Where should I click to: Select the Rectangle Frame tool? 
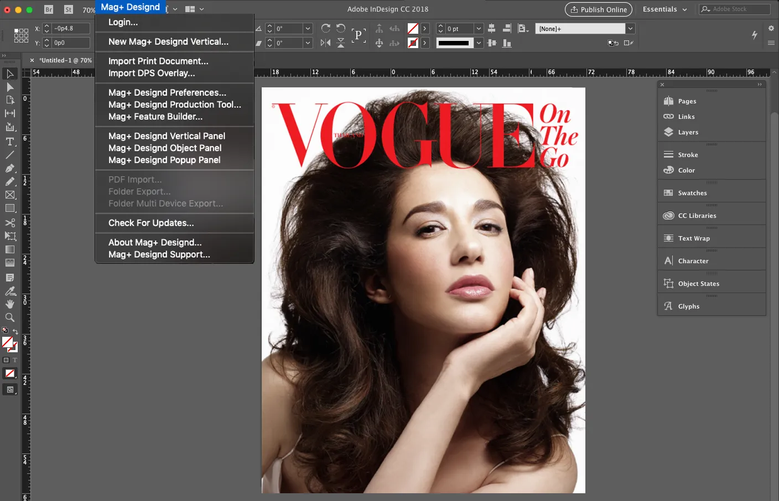(10, 195)
